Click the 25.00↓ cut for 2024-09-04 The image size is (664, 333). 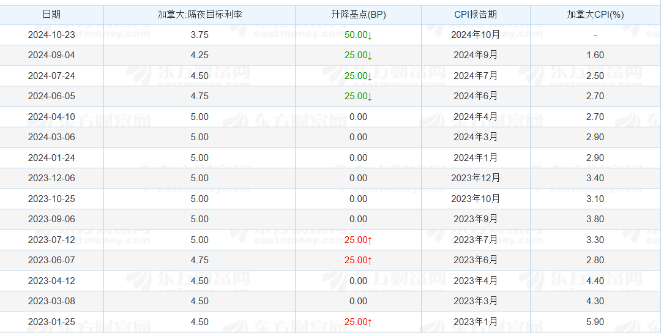358,56
